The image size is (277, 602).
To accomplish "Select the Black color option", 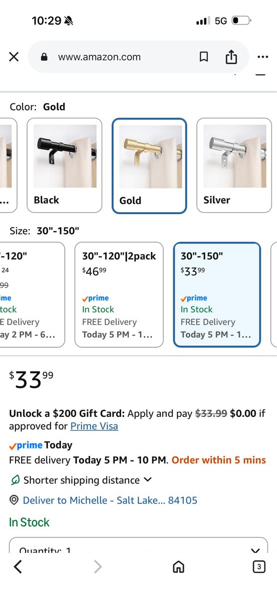I will pyautogui.click(x=64, y=166).
